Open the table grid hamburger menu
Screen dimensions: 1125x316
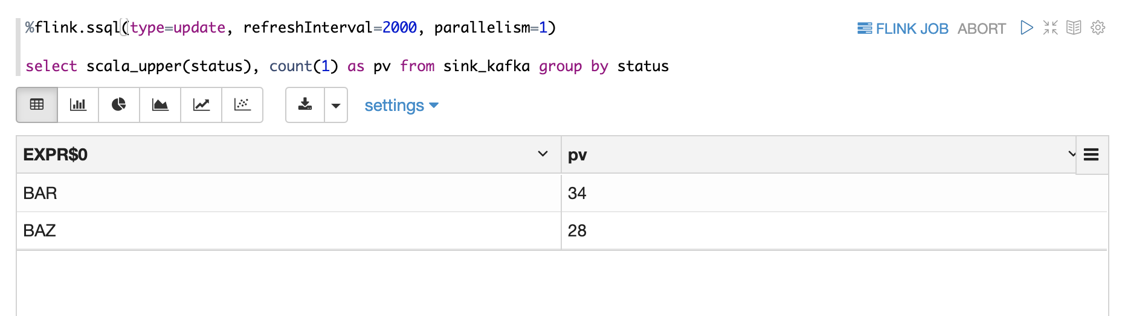[x=1091, y=155]
